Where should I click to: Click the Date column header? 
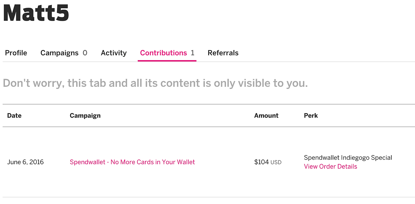14,116
